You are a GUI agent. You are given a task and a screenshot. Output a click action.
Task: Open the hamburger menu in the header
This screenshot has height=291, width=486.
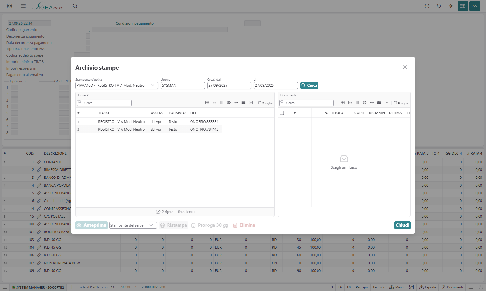(x=23, y=6)
